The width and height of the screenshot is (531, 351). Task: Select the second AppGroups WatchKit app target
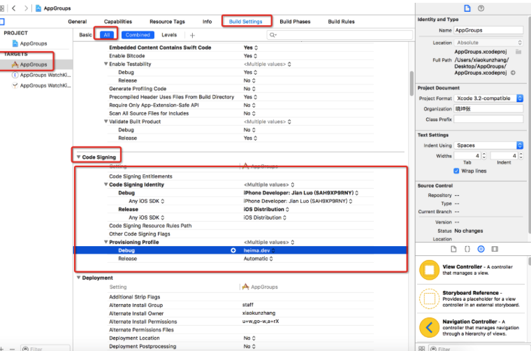point(41,85)
